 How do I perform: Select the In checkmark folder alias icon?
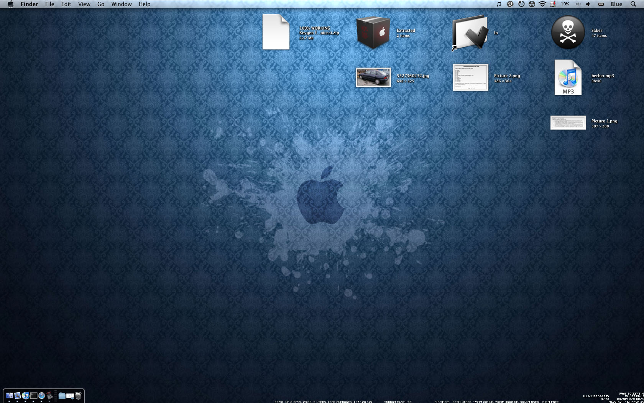[x=470, y=33]
